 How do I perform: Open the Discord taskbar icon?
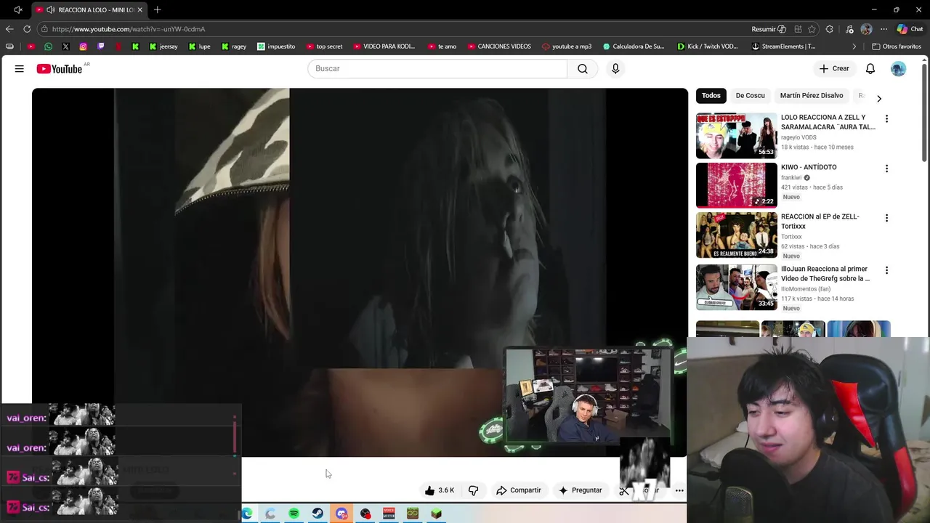click(341, 514)
